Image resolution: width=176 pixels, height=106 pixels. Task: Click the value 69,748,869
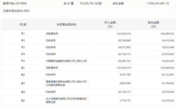click(124, 40)
